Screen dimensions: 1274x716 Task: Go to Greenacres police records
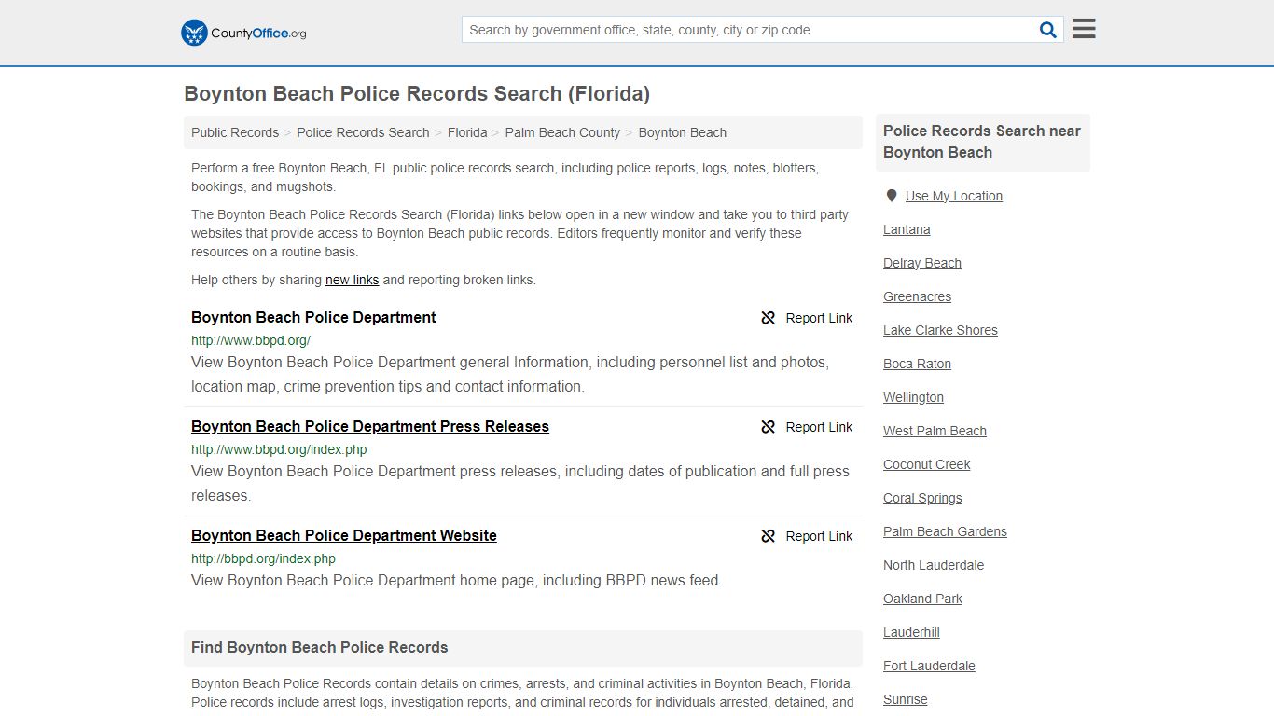[918, 296]
